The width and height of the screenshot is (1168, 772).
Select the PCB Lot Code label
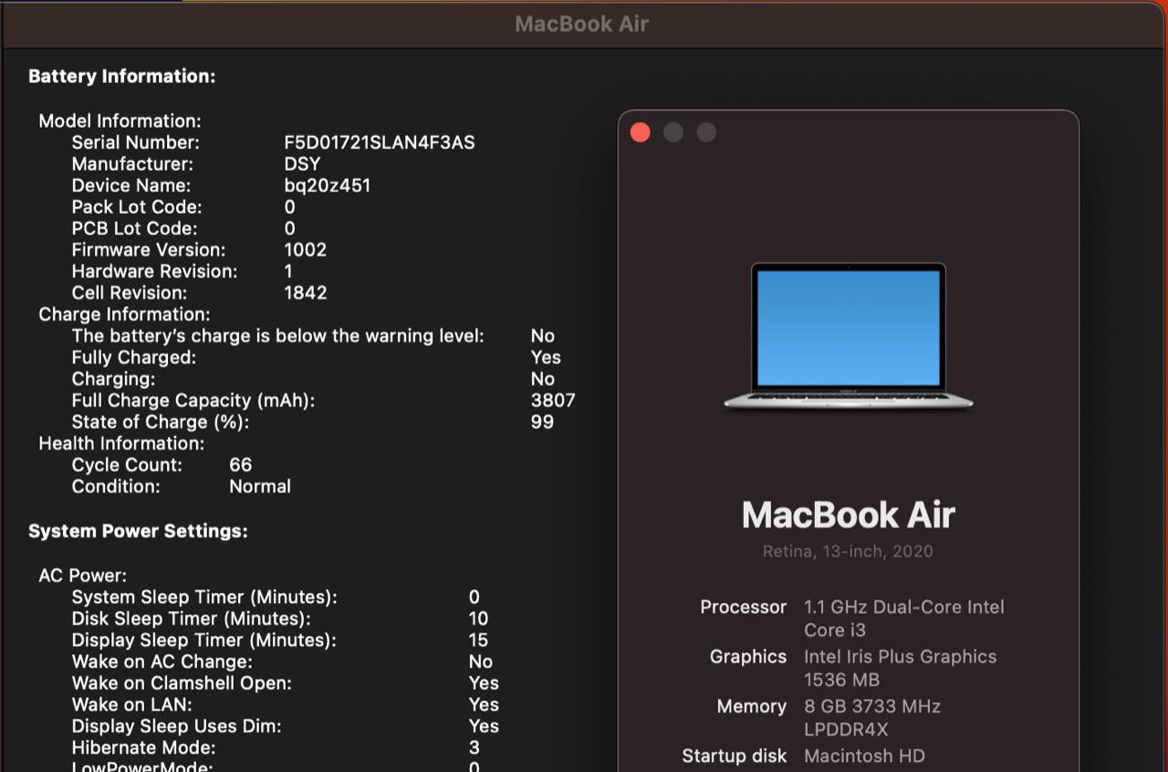(x=134, y=228)
